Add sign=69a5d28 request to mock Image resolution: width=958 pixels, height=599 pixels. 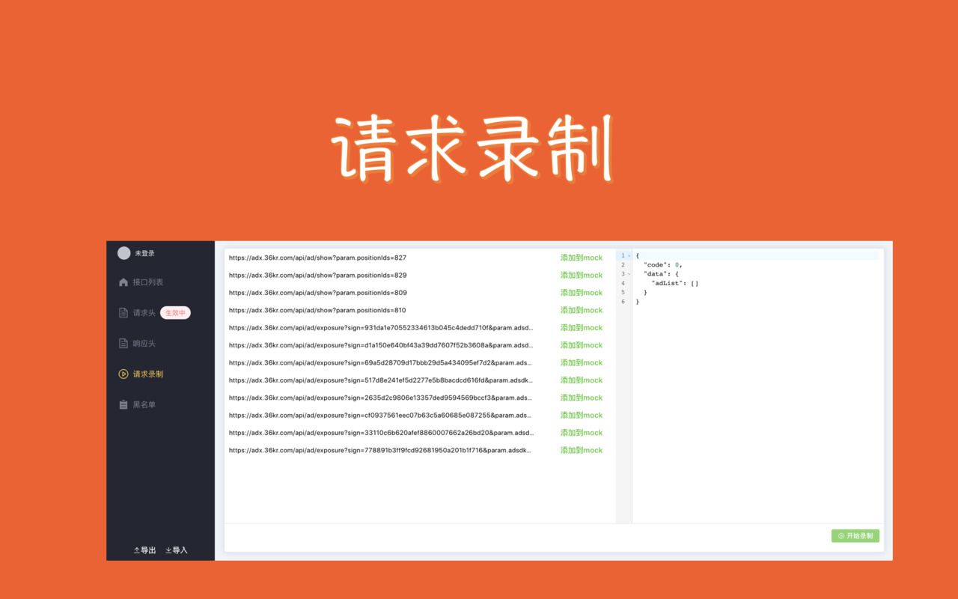click(x=582, y=362)
